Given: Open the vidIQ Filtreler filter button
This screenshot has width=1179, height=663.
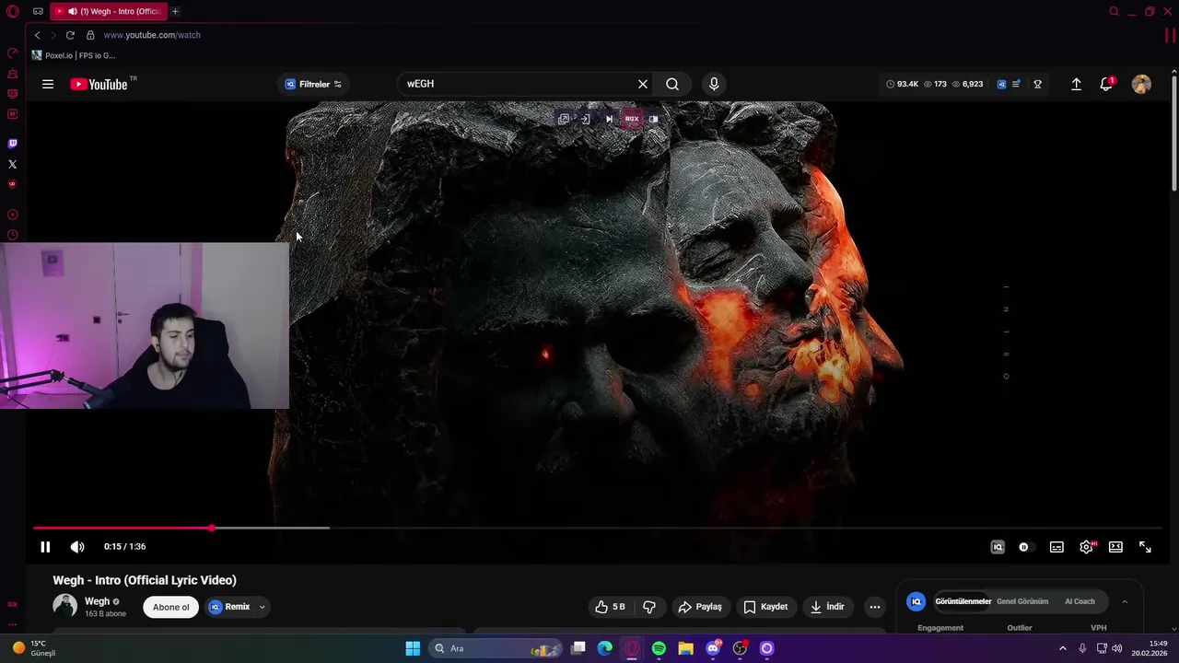Looking at the screenshot, I should (x=313, y=84).
